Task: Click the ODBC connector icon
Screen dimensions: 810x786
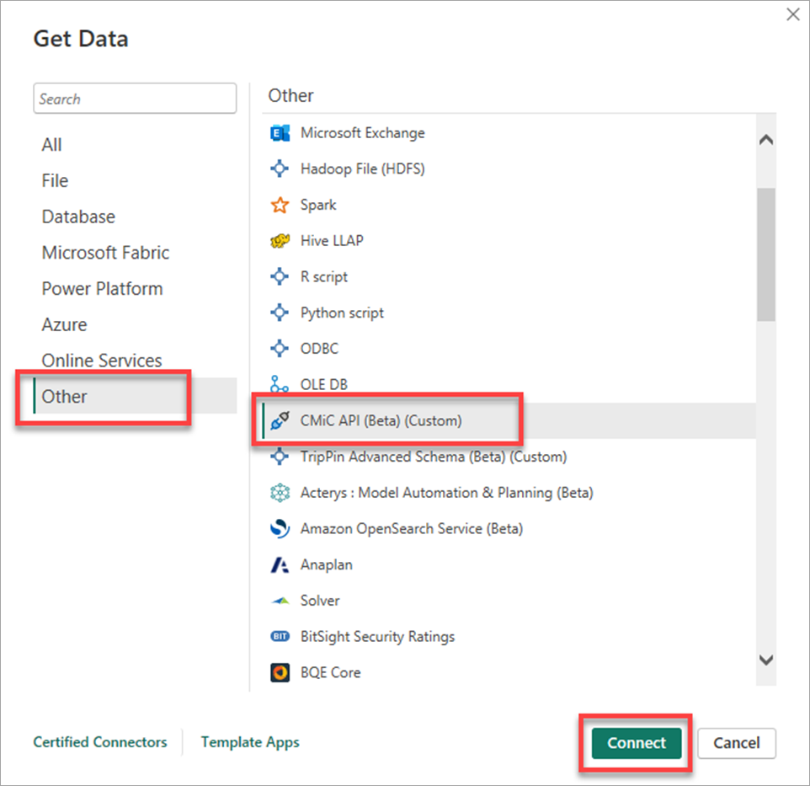Action: [x=280, y=349]
